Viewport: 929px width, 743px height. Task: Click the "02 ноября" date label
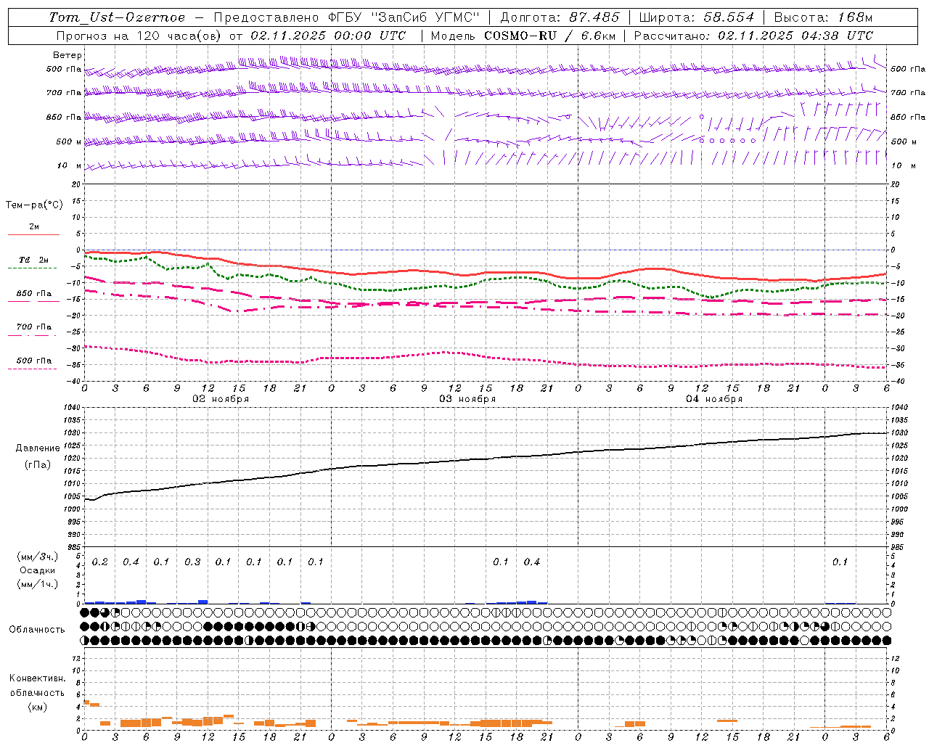coord(221,399)
